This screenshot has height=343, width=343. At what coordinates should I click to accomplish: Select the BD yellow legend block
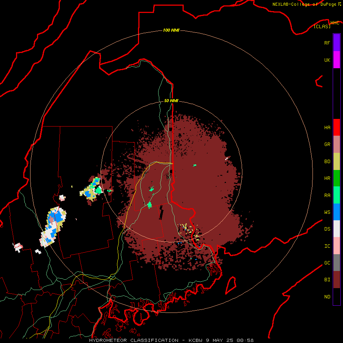(x=337, y=162)
